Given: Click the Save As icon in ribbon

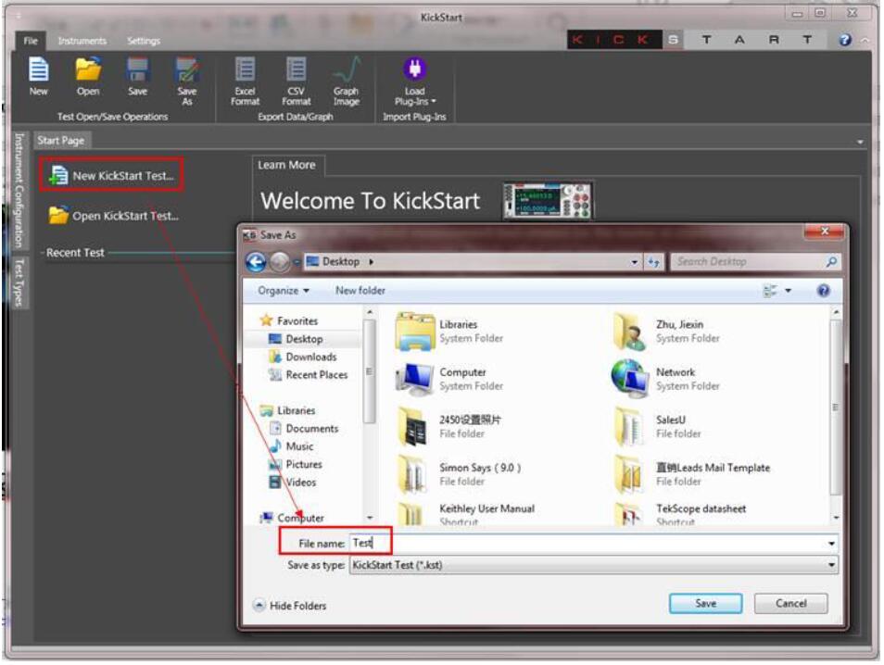Looking at the screenshot, I should click(187, 71).
